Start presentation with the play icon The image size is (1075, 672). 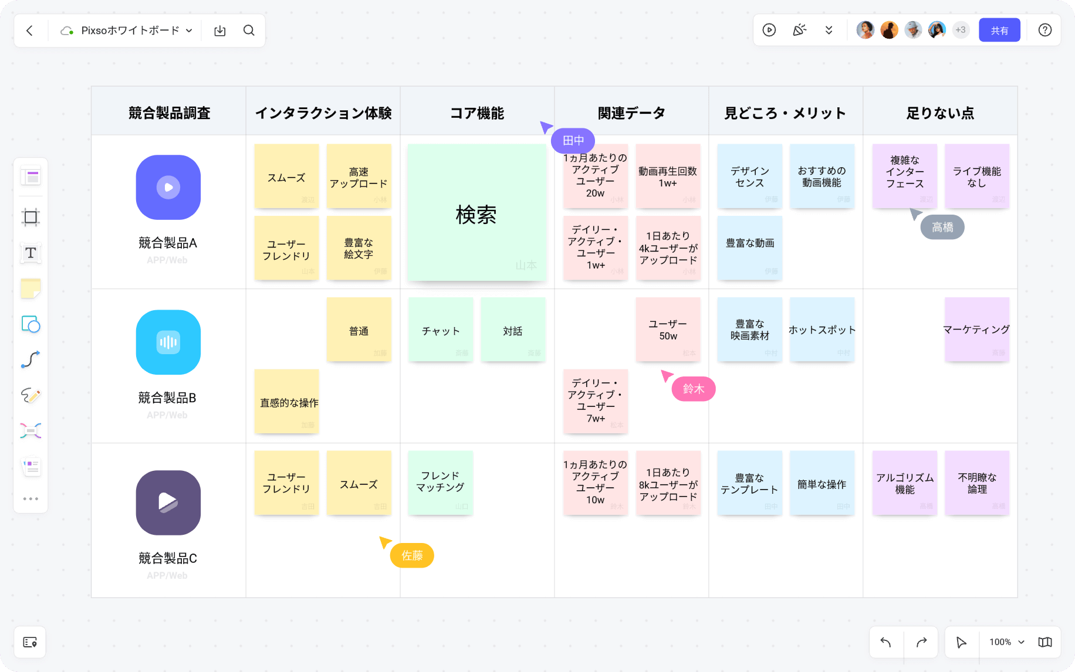[769, 30]
